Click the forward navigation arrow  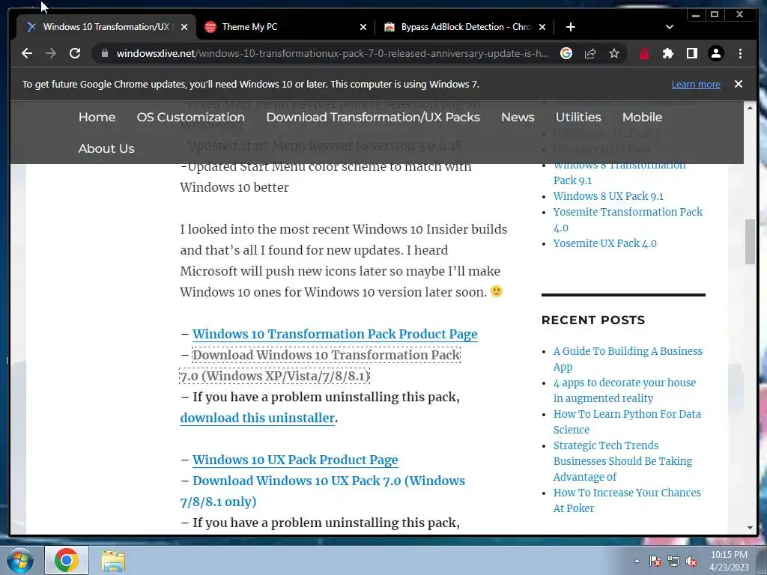(51, 53)
